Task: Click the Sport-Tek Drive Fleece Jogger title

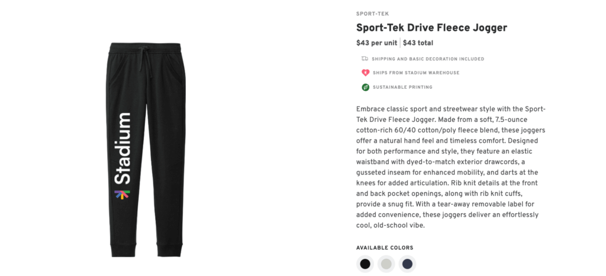Action: pyautogui.click(x=431, y=28)
